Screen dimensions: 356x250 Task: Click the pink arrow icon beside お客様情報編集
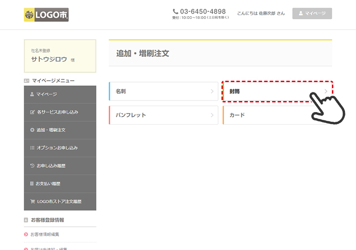pyautogui.click(x=26, y=234)
